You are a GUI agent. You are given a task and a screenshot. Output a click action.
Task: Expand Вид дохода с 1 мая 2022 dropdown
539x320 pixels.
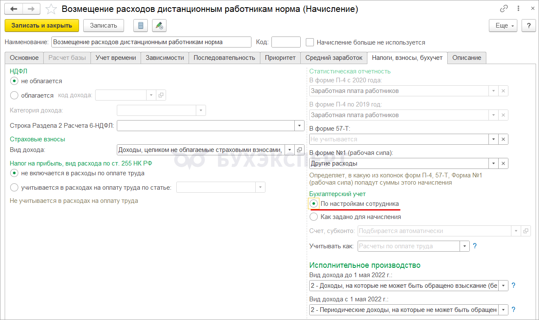503,310
